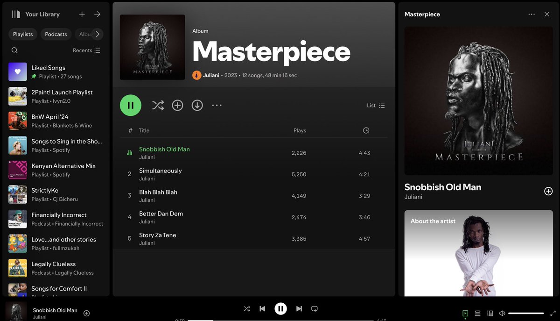The width and height of the screenshot is (560, 321).
Task: Select the Podcasts filter chip
Action: click(56, 34)
